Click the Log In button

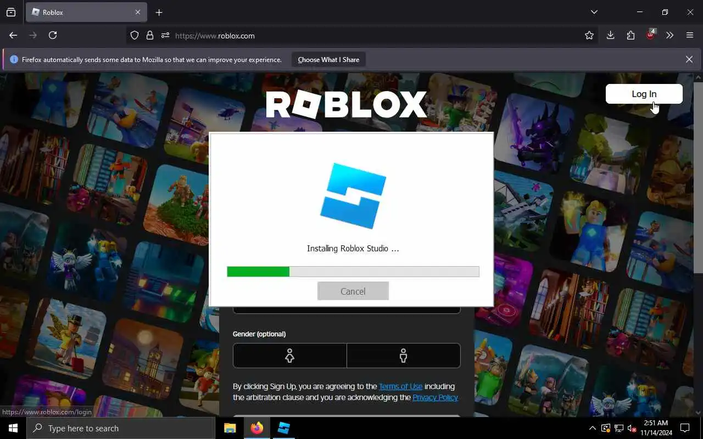pos(644,94)
